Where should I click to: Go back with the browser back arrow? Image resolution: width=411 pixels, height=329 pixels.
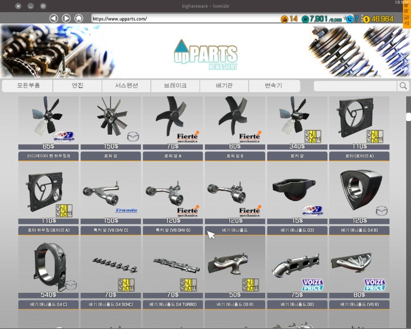[x=54, y=18]
